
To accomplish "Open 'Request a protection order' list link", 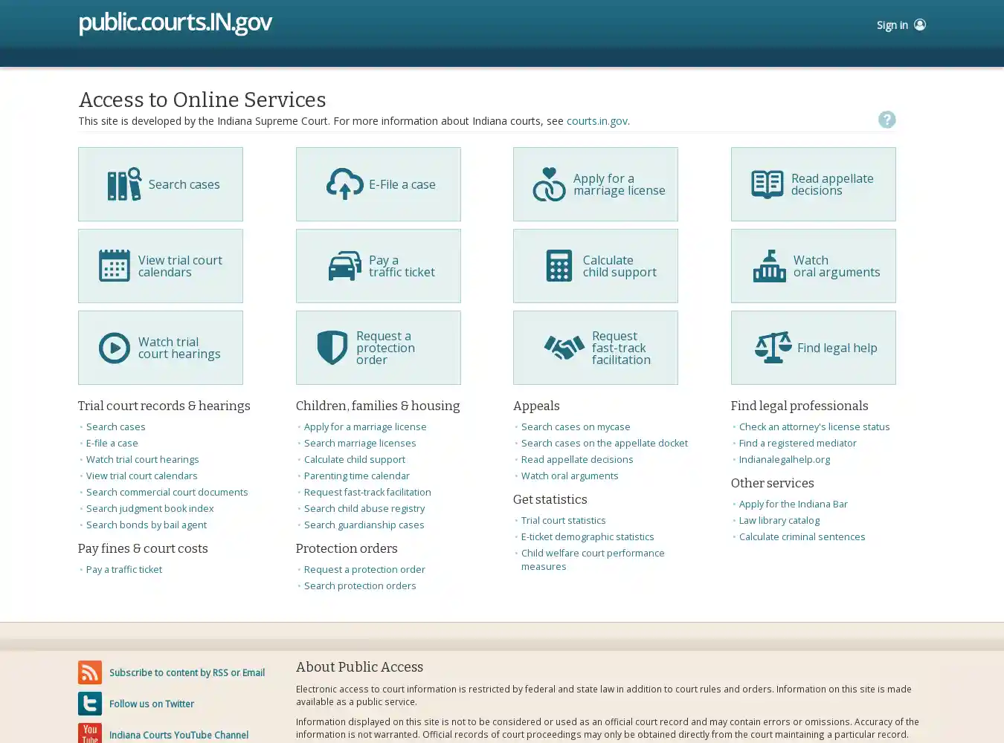I will pyautogui.click(x=364, y=569).
